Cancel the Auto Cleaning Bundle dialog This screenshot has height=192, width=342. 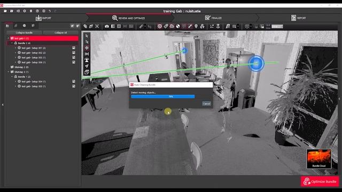point(206,103)
